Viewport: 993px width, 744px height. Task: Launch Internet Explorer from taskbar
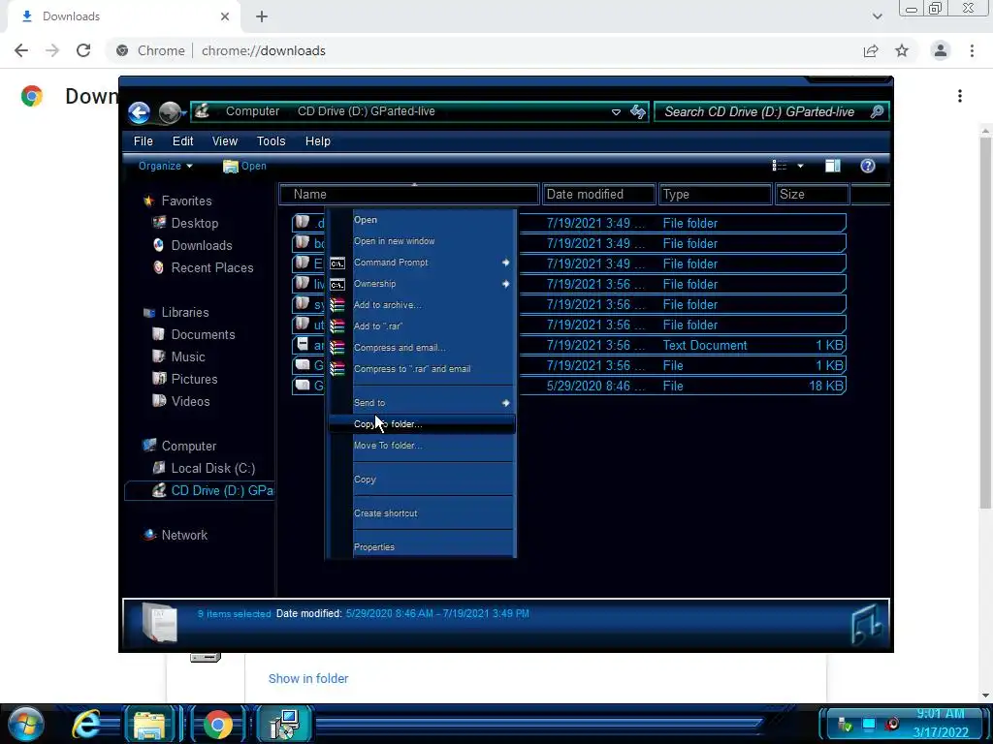click(86, 725)
